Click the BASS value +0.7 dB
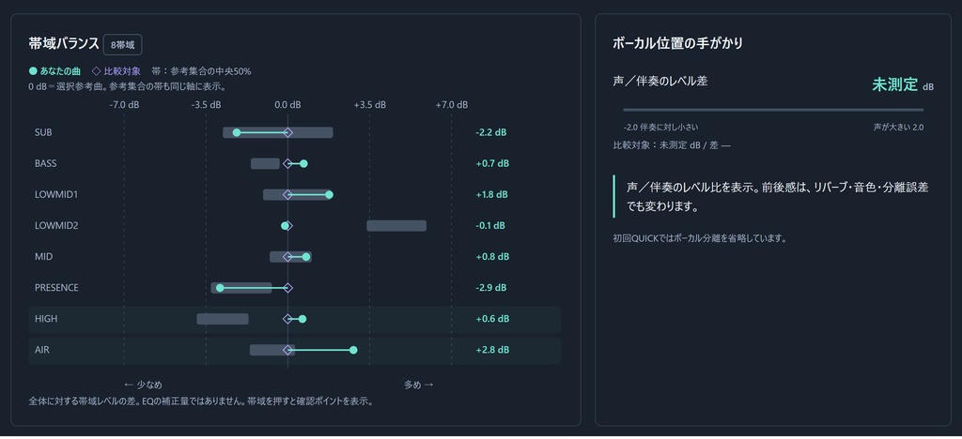This screenshot has width=962, height=439. pos(492,163)
